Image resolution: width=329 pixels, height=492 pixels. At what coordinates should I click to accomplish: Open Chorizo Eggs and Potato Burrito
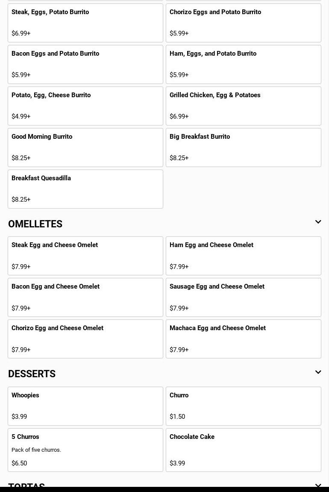[x=244, y=23]
